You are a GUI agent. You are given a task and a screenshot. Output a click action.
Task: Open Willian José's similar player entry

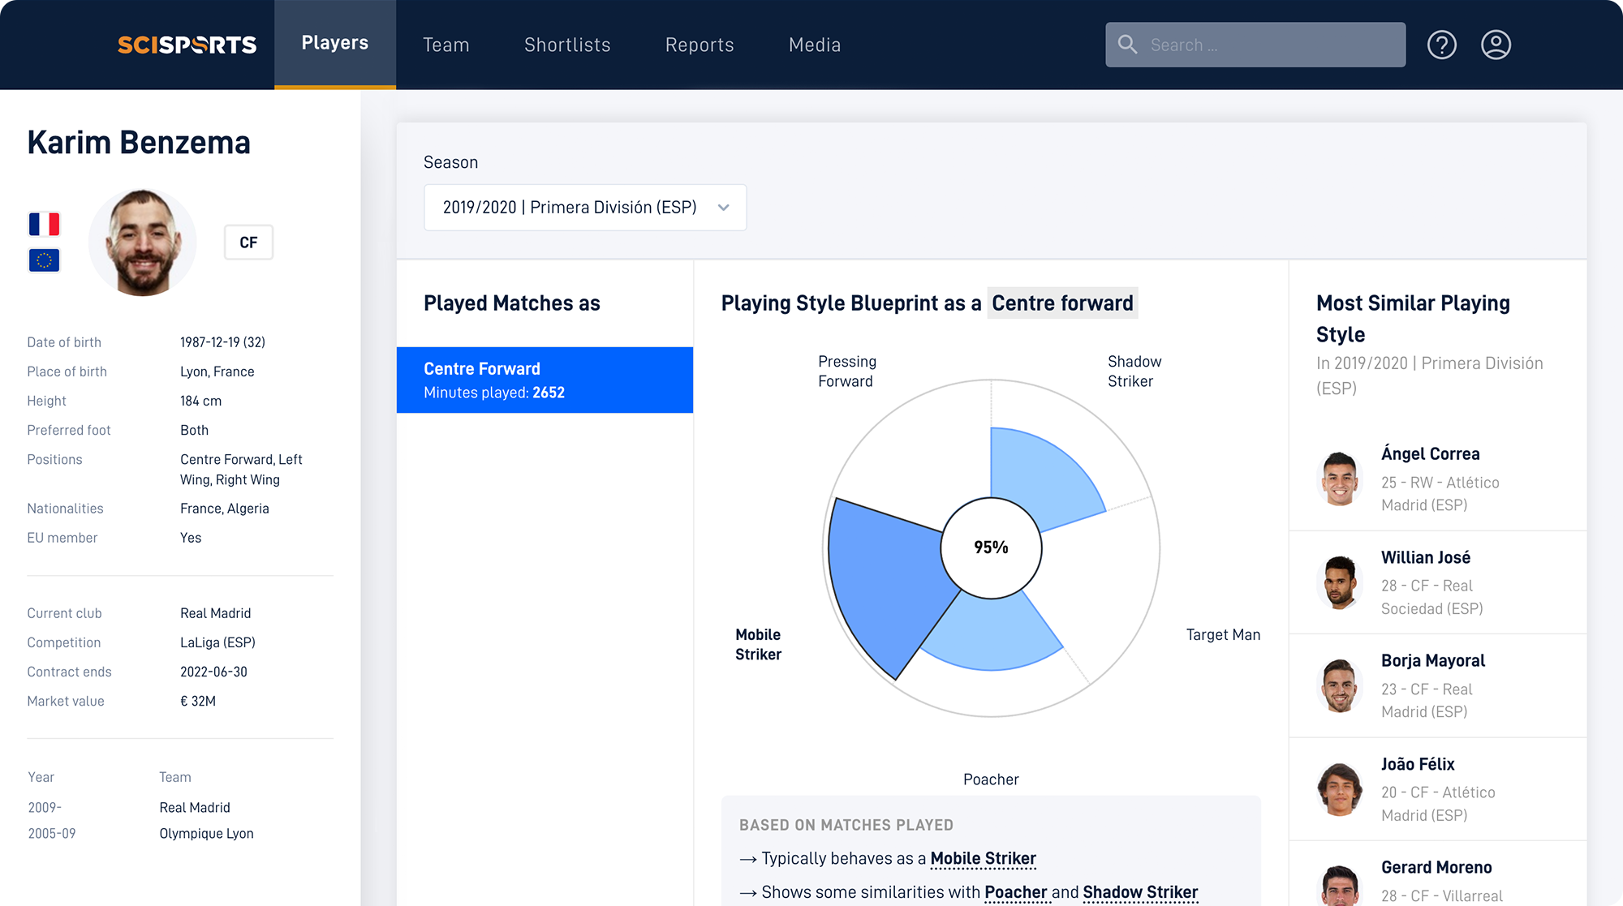pos(1438,582)
